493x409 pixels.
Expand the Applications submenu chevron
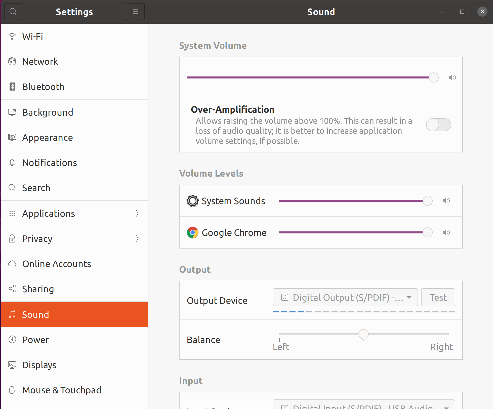[x=137, y=213]
